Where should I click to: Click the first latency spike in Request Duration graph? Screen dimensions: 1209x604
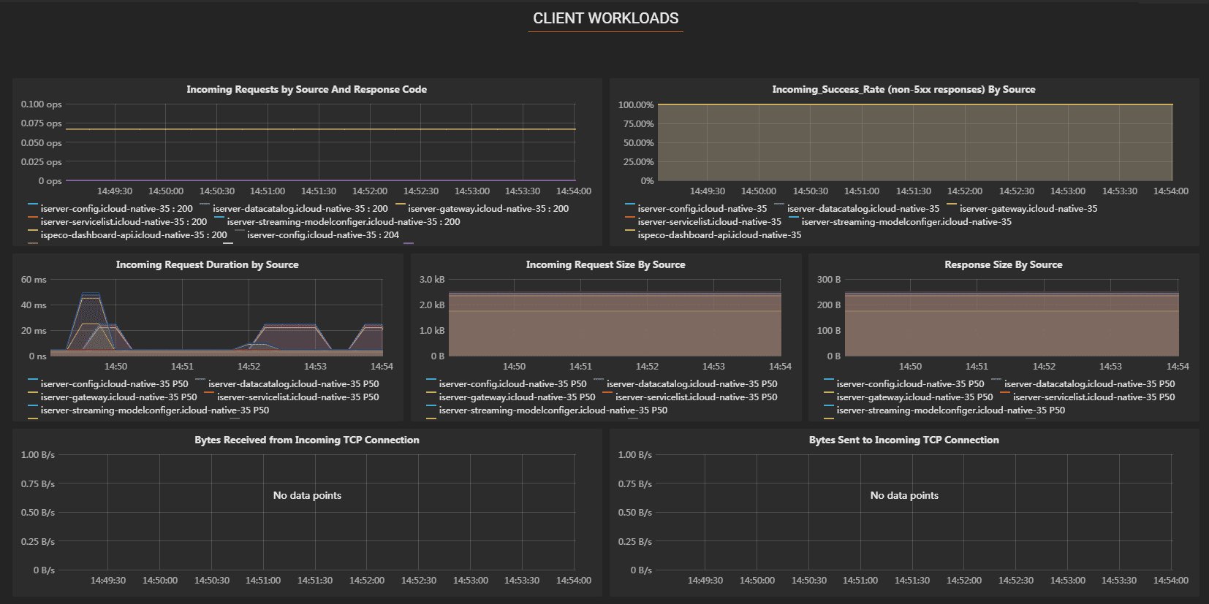coord(91,294)
